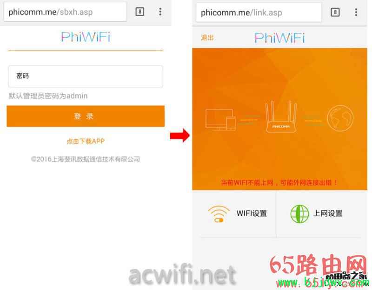The width and height of the screenshot is (372, 290).
Task: Open tab switcher in left browser
Action: (x=140, y=12)
